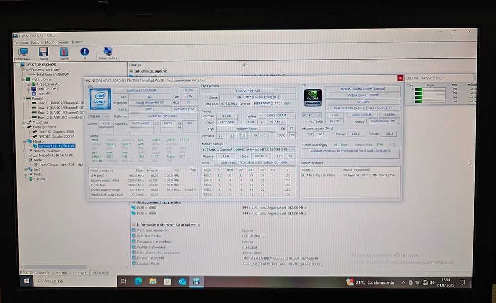This screenshot has height=303, width=496.
Task: Open the notification center icon
Action: [462, 283]
